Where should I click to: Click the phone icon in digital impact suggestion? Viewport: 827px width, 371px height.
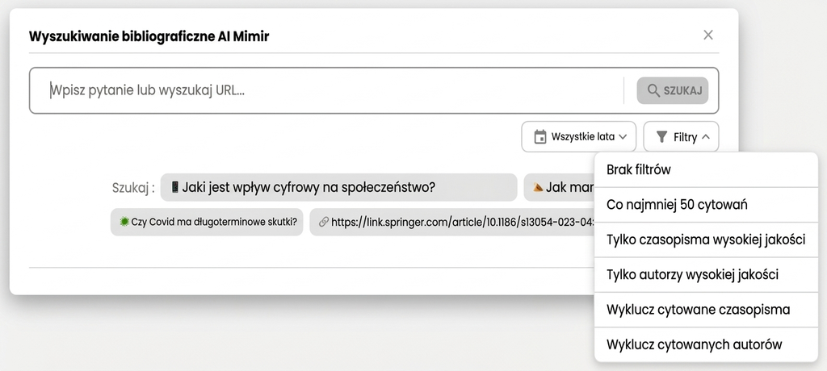point(175,187)
